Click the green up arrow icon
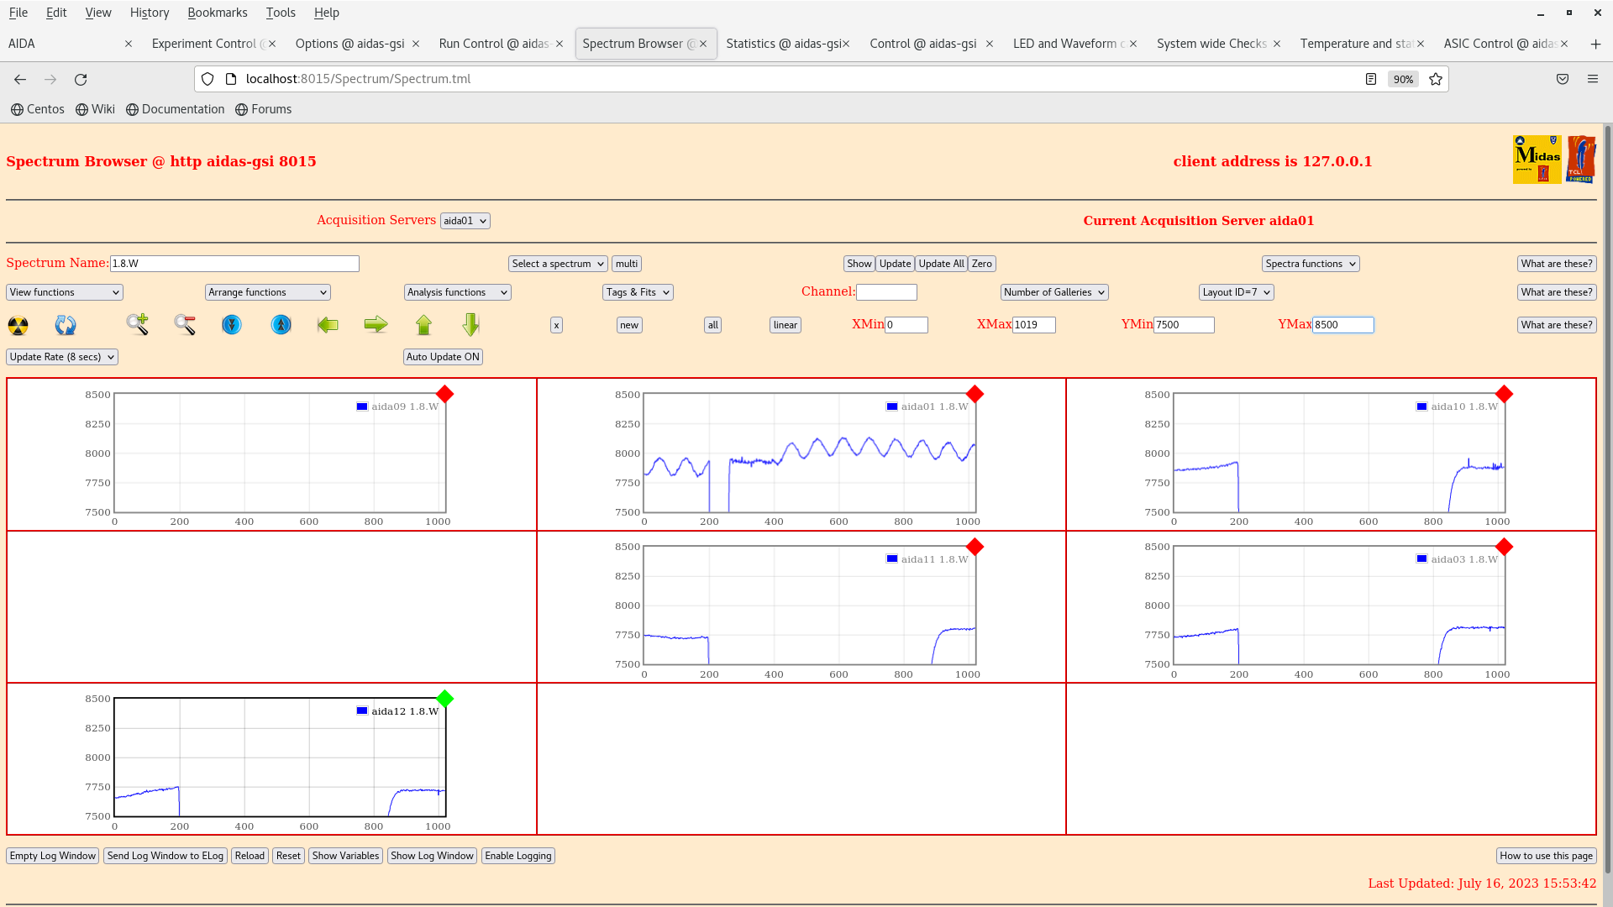1613x907 pixels. coord(423,324)
